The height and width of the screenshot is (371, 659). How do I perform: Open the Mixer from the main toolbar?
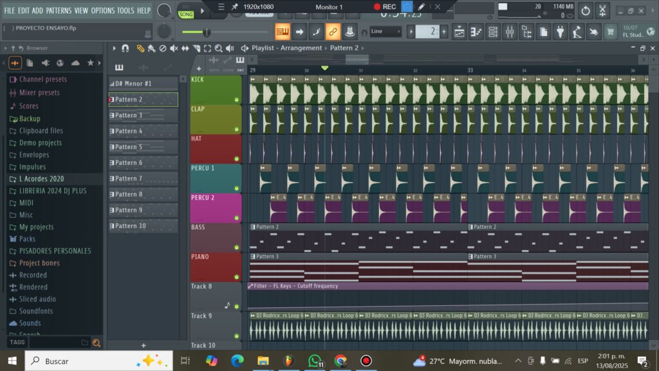510,32
